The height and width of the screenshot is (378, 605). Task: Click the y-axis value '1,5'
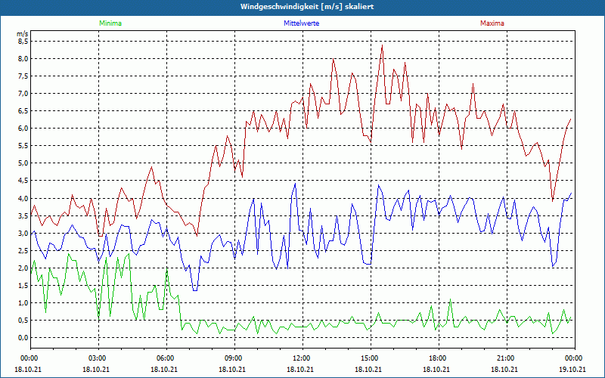click(x=23, y=286)
